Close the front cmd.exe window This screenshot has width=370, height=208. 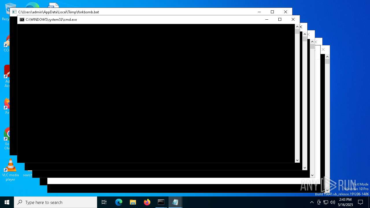pos(293,19)
